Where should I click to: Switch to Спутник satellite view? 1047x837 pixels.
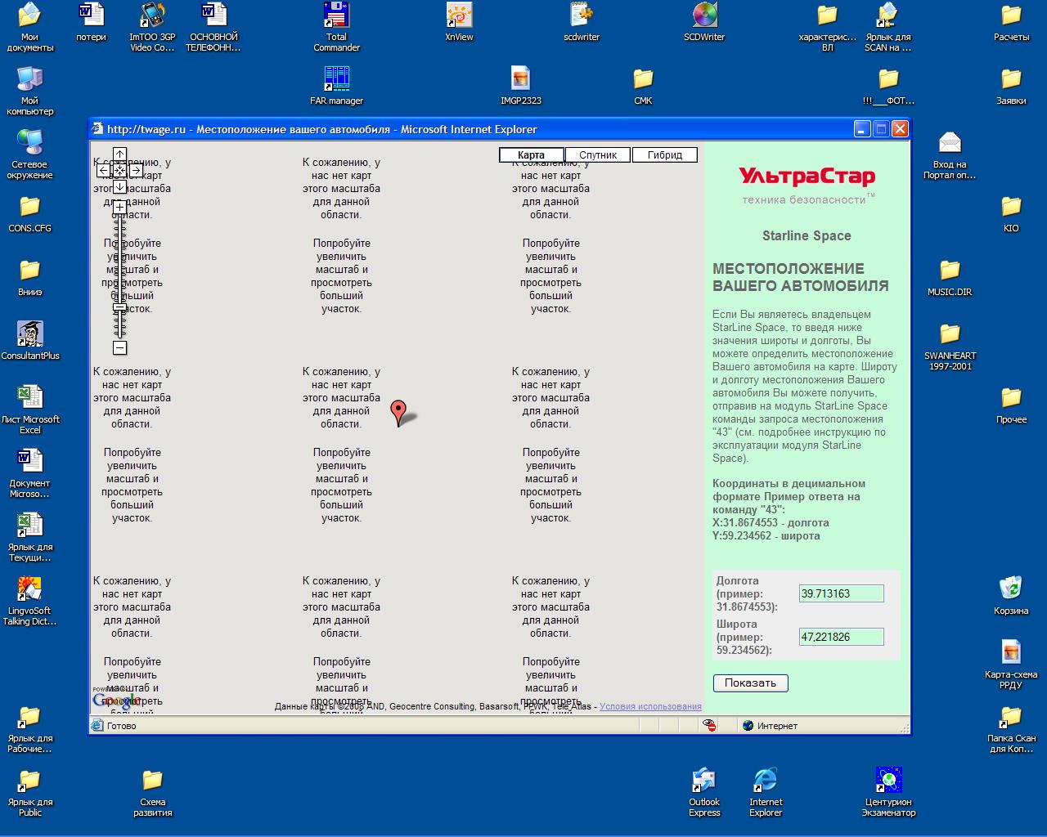(x=598, y=155)
